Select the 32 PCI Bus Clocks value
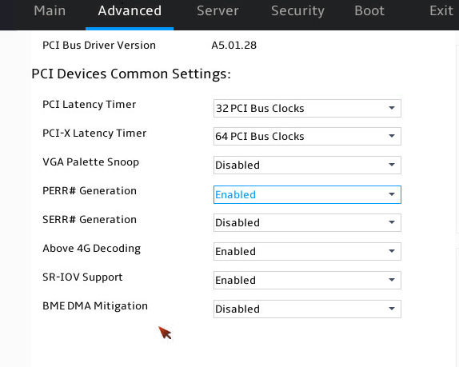 [x=260, y=109]
